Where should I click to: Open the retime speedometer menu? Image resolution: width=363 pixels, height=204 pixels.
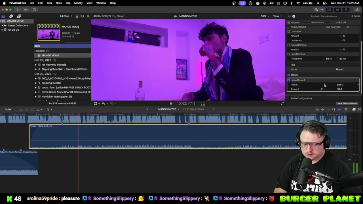[113, 103]
